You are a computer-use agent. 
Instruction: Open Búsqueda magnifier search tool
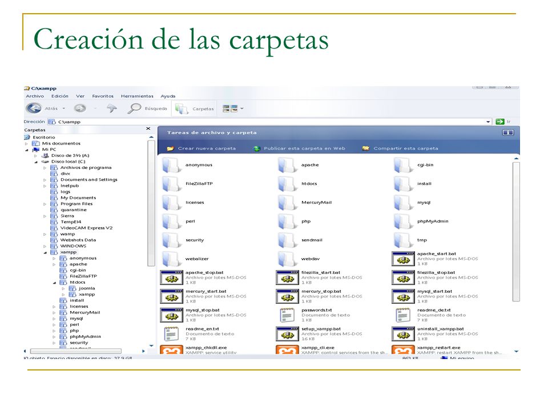click(134, 108)
